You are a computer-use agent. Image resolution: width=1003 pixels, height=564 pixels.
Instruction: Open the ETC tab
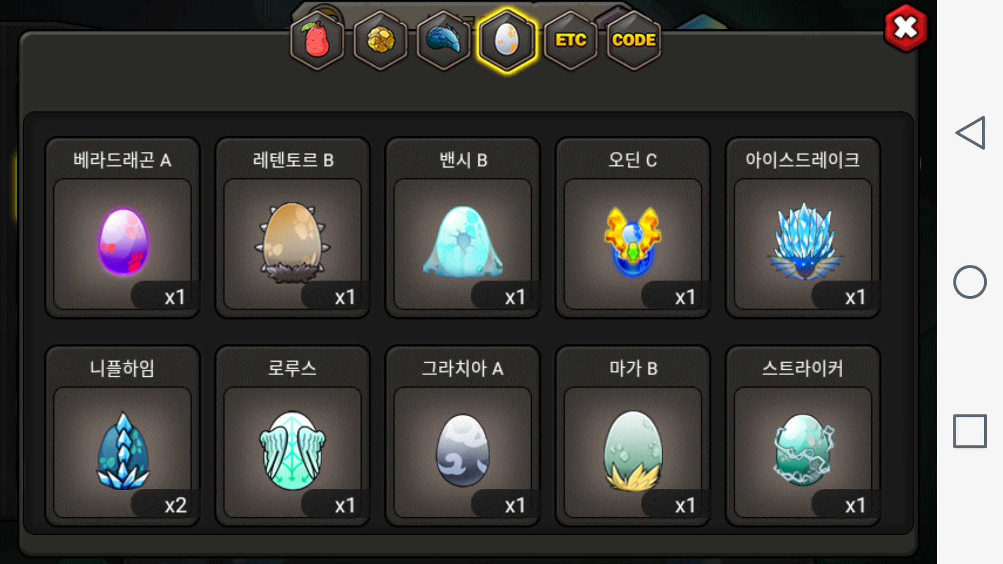[571, 41]
